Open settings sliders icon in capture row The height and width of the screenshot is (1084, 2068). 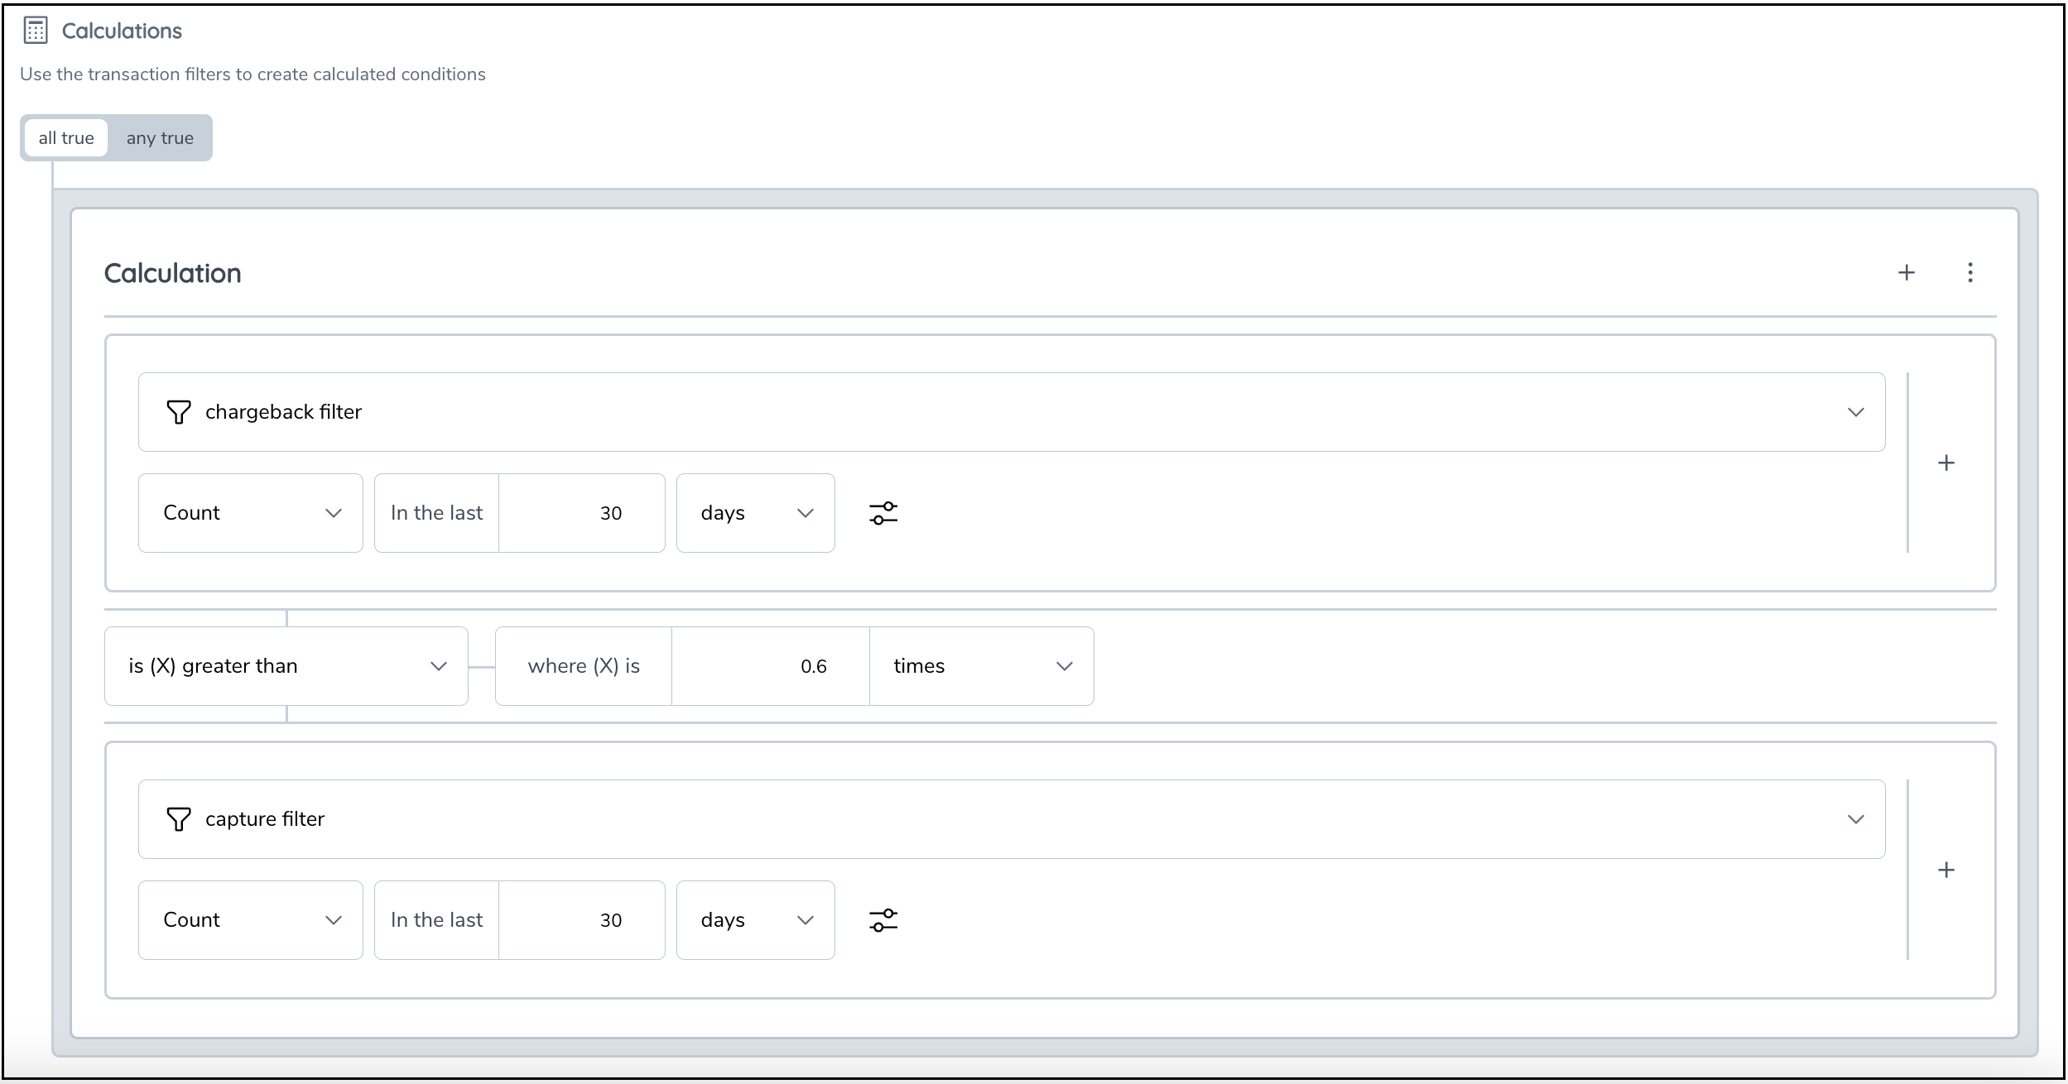pyautogui.click(x=883, y=920)
